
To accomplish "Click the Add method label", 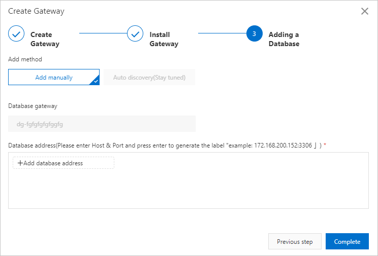I will pyautogui.click(x=25, y=59).
